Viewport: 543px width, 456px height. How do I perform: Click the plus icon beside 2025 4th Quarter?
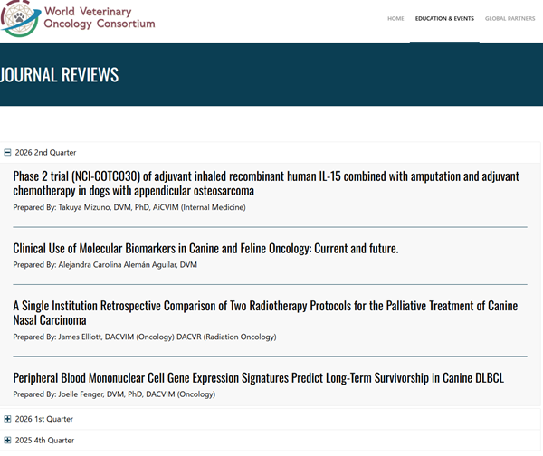click(8, 440)
